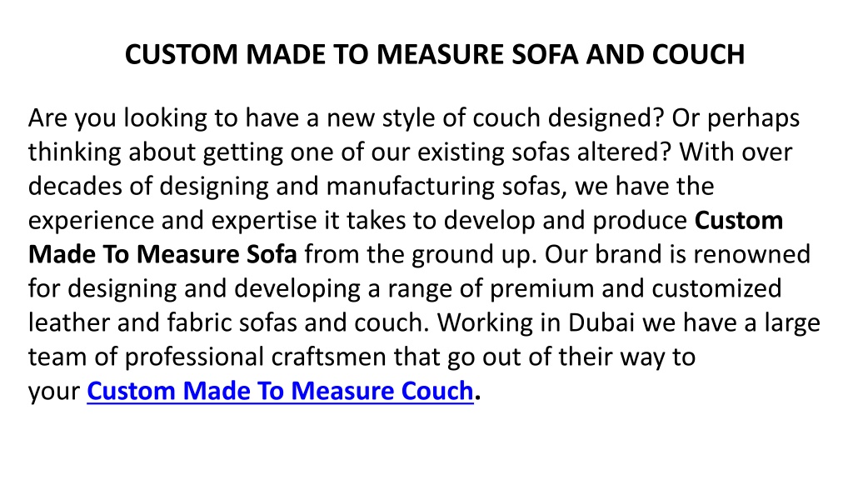Screen dimensions: 853x480
Task: Click the word 'COUCH' in the title
Action: [x=699, y=54]
